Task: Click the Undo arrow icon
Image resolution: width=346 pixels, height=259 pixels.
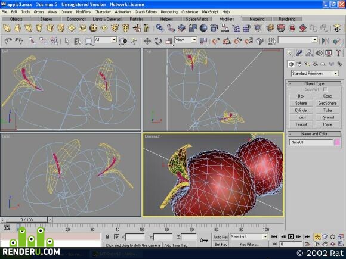Action: click(x=8, y=41)
